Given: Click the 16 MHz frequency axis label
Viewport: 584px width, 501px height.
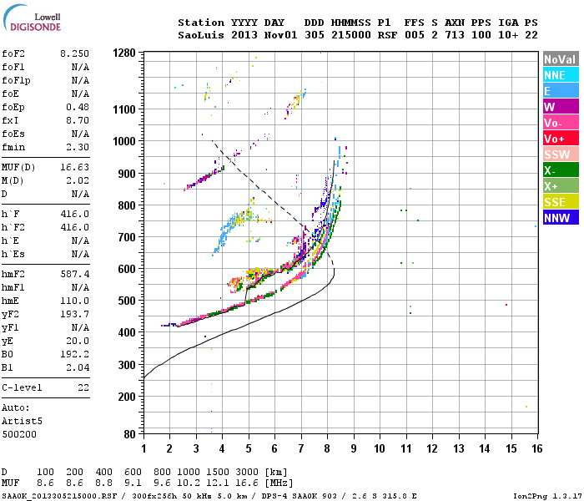Looking at the screenshot, I should [x=537, y=448].
